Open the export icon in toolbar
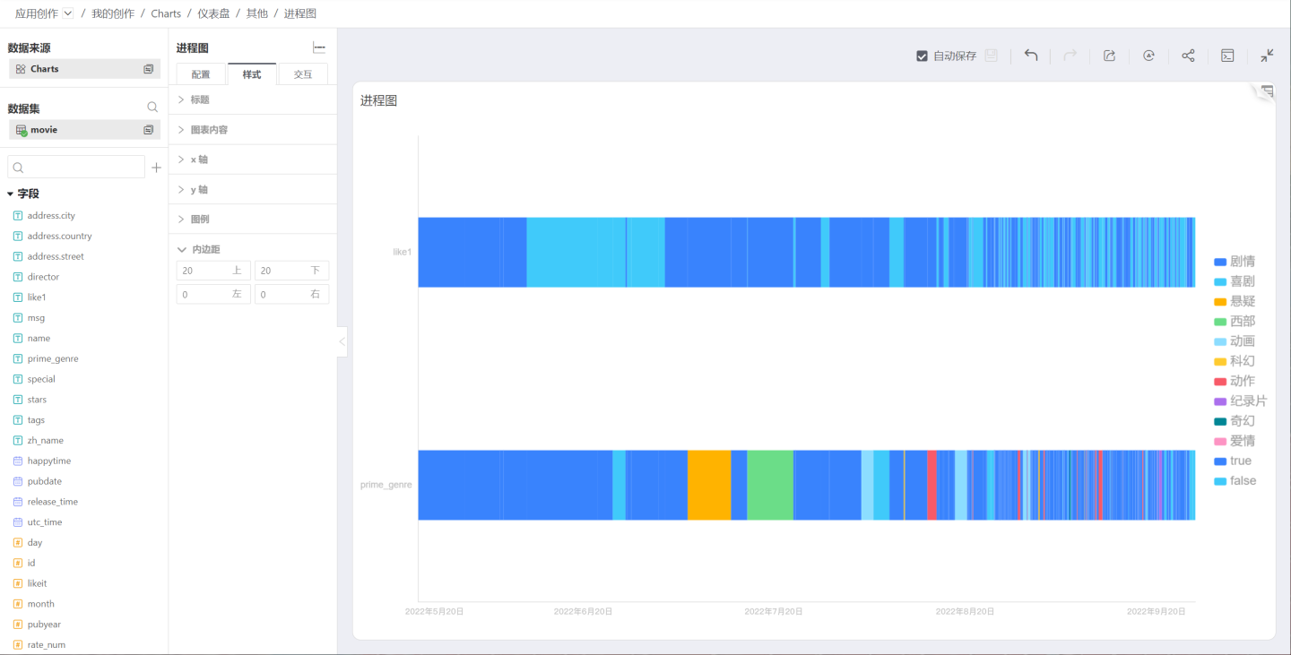 [x=1109, y=56]
